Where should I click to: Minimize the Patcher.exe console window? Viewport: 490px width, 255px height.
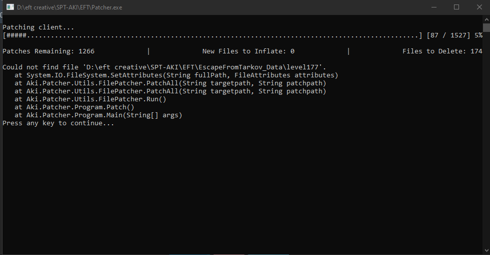tap(434, 7)
